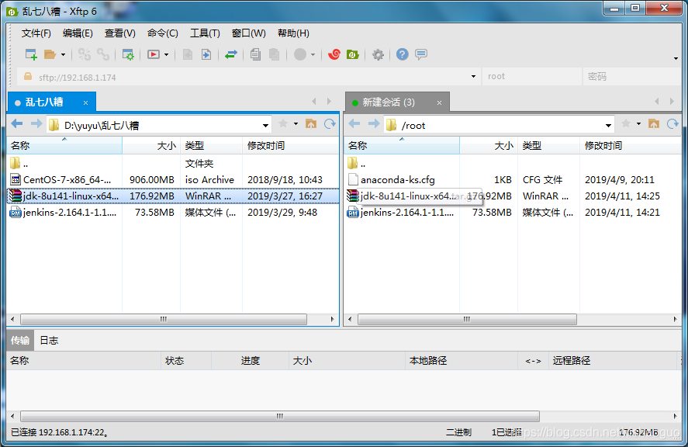This screenshot has height=447, width=688.
Task: Click the red play-screen toolbar icon
Action: point(154,54)
